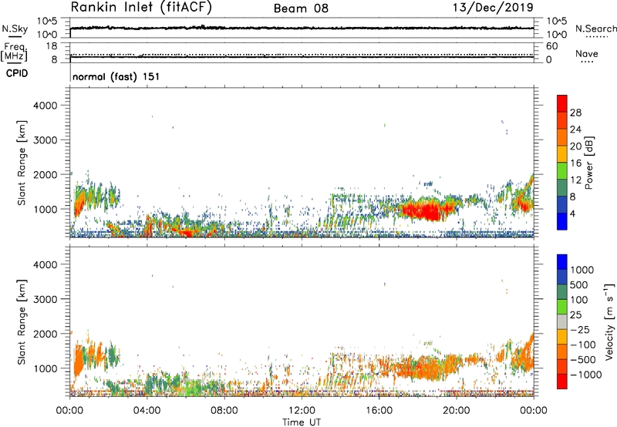Viewport: 617px width, 427px height.
Task: Click the "-1000" label on Velocity color bar
Action: pos(586,375)
